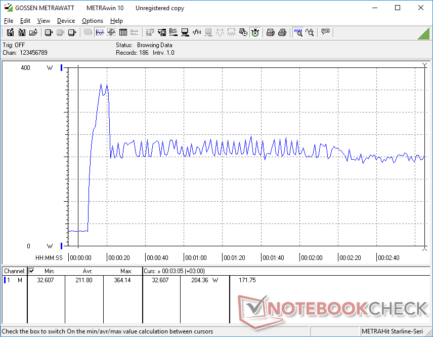The image size is (433, 337).
Task: Click the value 171.75 in cursor row
Action: (x=247, y=280)
